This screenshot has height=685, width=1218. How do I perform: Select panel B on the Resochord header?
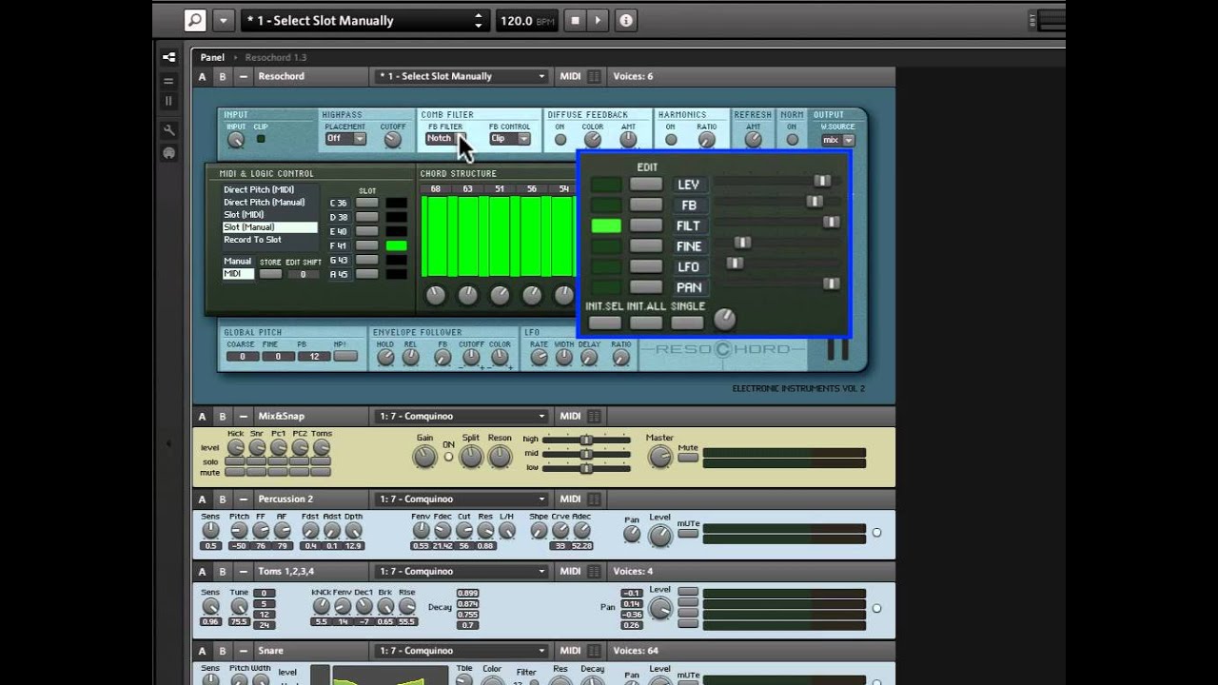[x=223, y=76]
